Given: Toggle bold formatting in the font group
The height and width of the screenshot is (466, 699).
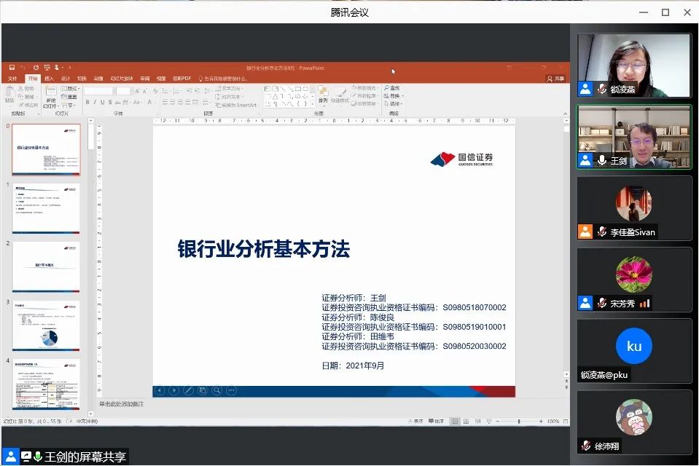Looking at the screenshot, I should click(87, 103).
